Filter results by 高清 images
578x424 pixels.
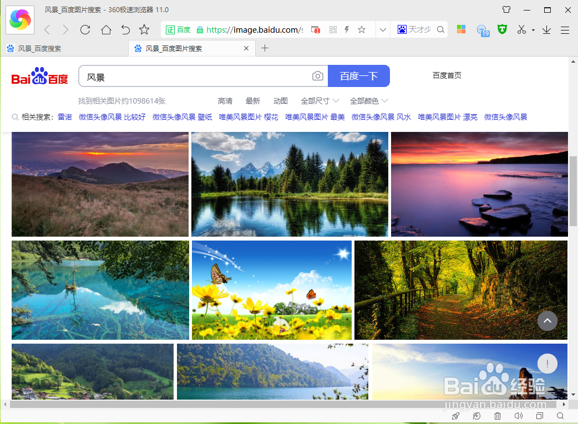[x=225, y=101]
